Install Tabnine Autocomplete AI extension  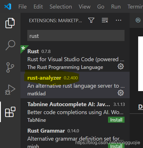tap(116, 120)
